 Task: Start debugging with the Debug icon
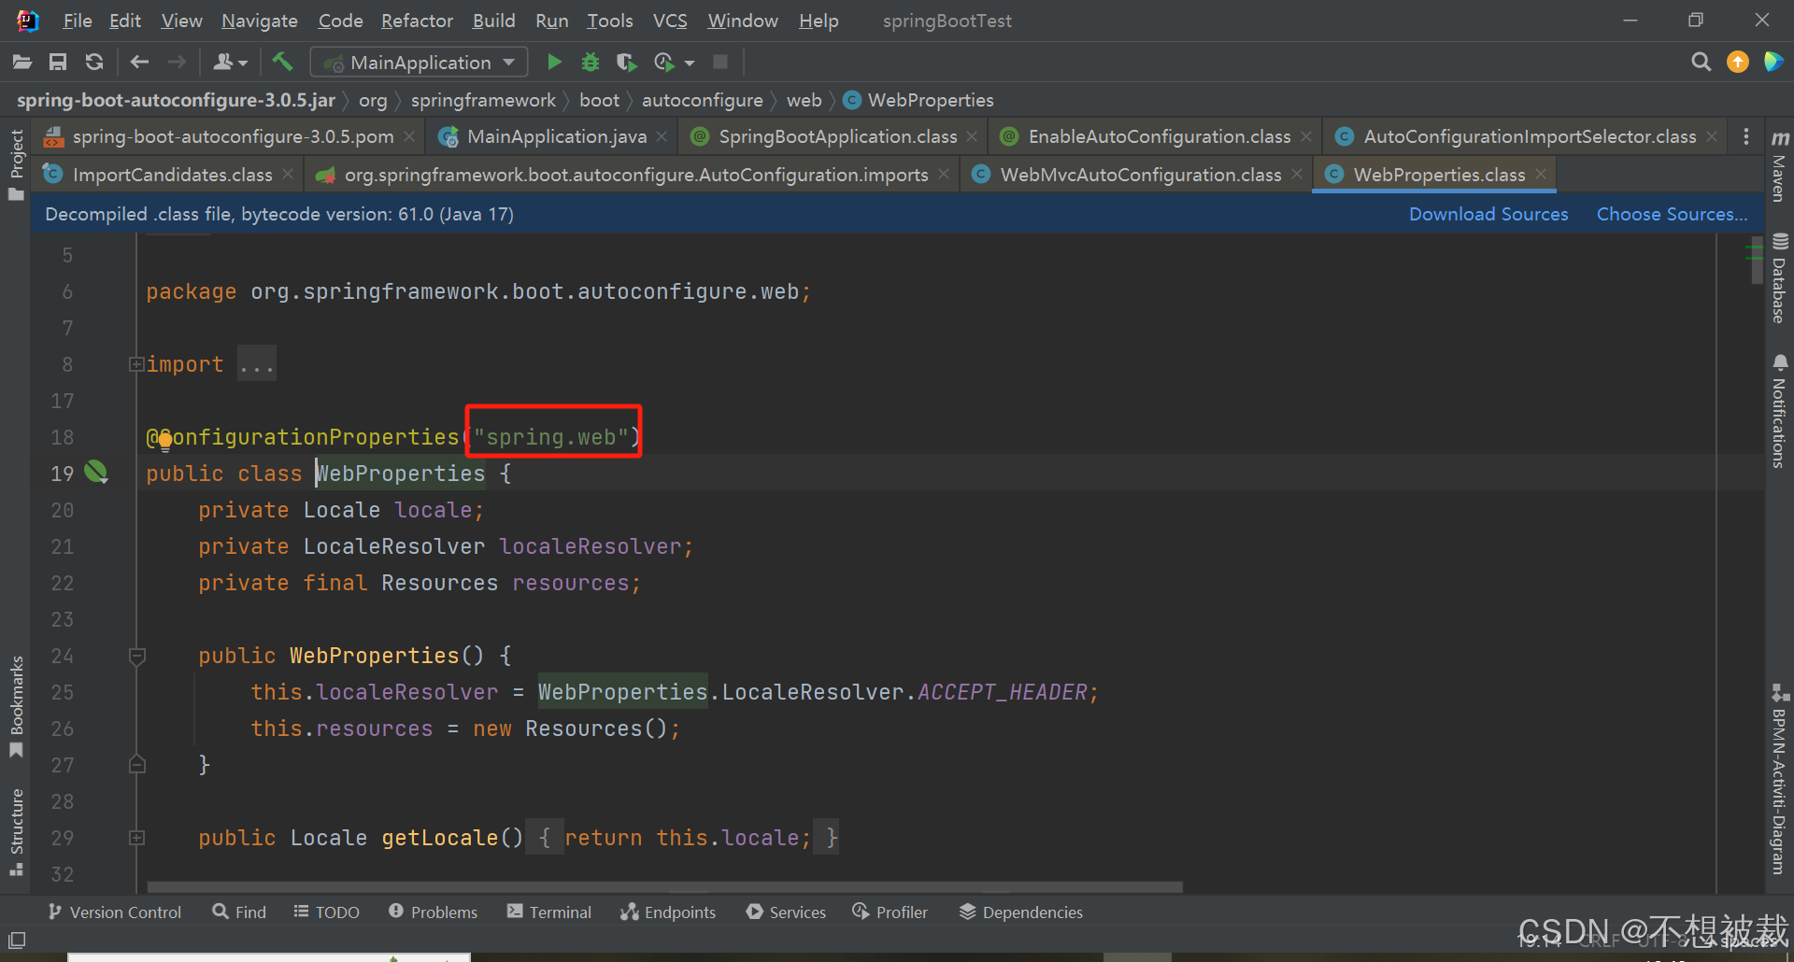(x=590, y=62)
